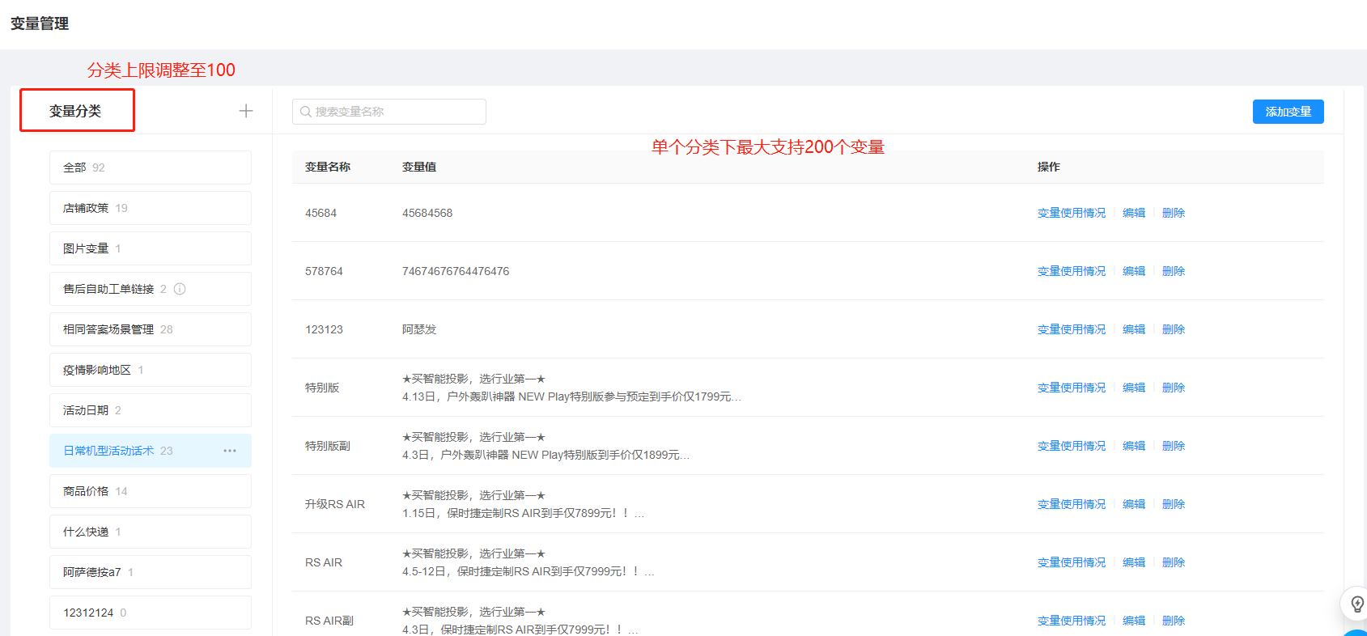Screen dimensions: 1367x636
Task: Select the 疫情影响地区 category
Action: pyautogui.click(x=151, y=370)
